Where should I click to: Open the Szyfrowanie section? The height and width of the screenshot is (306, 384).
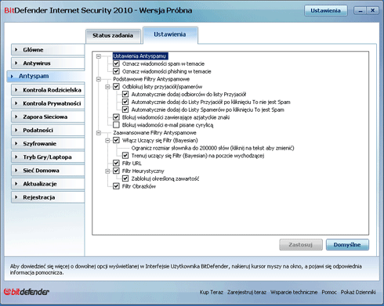pos(48,144)
